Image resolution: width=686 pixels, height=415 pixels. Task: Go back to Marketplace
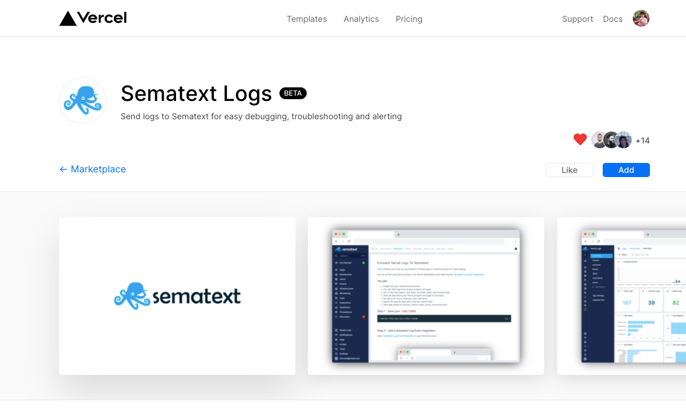[93, 169]
